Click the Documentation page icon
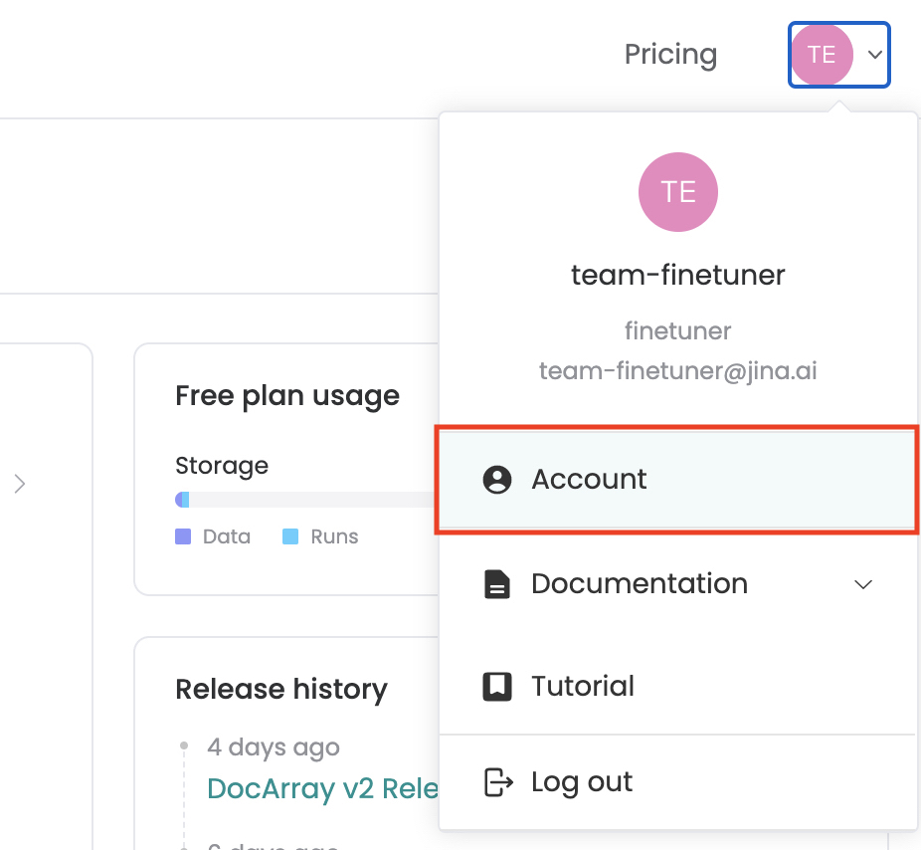921x850 pixels. click(x=496, y=584)
